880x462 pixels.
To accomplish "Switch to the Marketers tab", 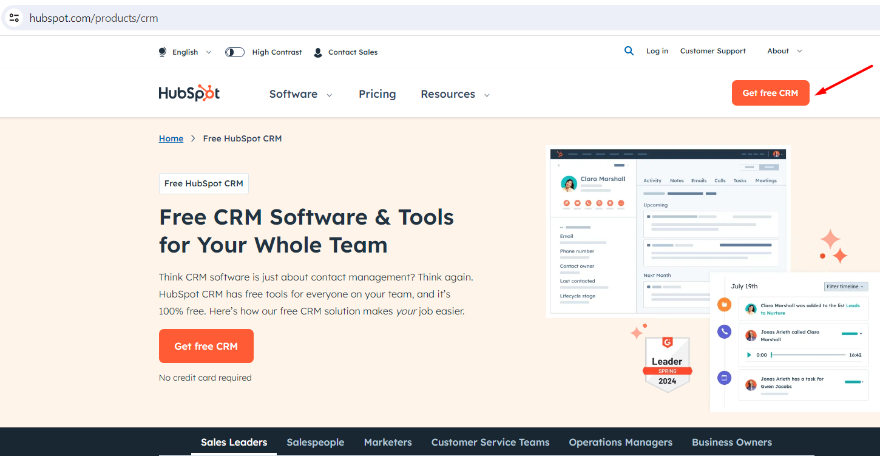I will 388,442.
